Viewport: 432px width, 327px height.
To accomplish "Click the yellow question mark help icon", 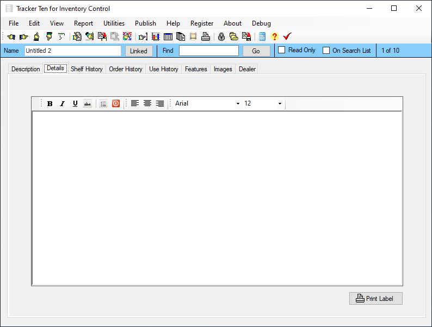I will [x=274, y=36].
